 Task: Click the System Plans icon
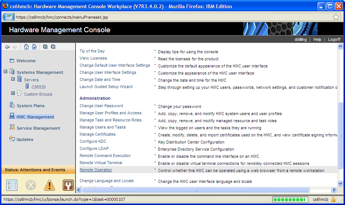(12, 105)
